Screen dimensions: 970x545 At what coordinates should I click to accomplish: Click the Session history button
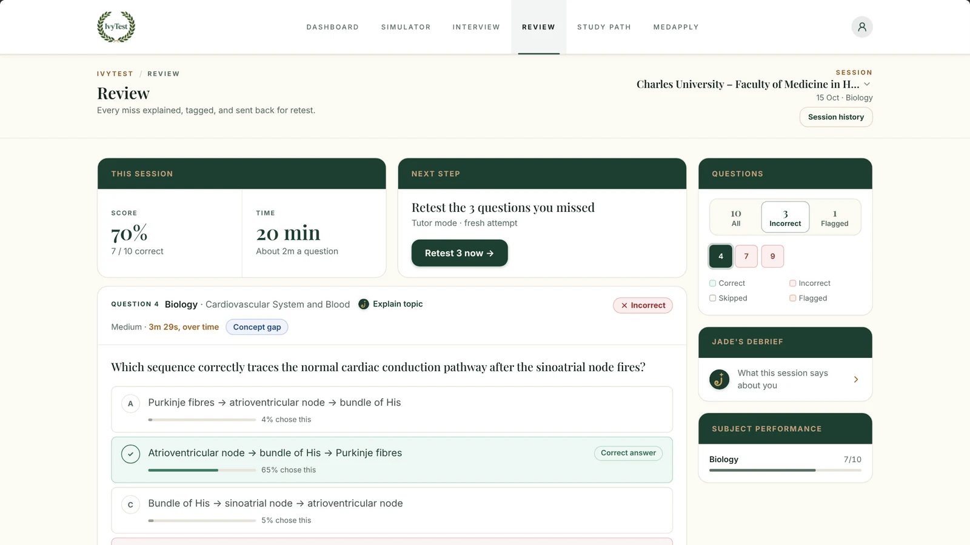click(x=836, y=117)
